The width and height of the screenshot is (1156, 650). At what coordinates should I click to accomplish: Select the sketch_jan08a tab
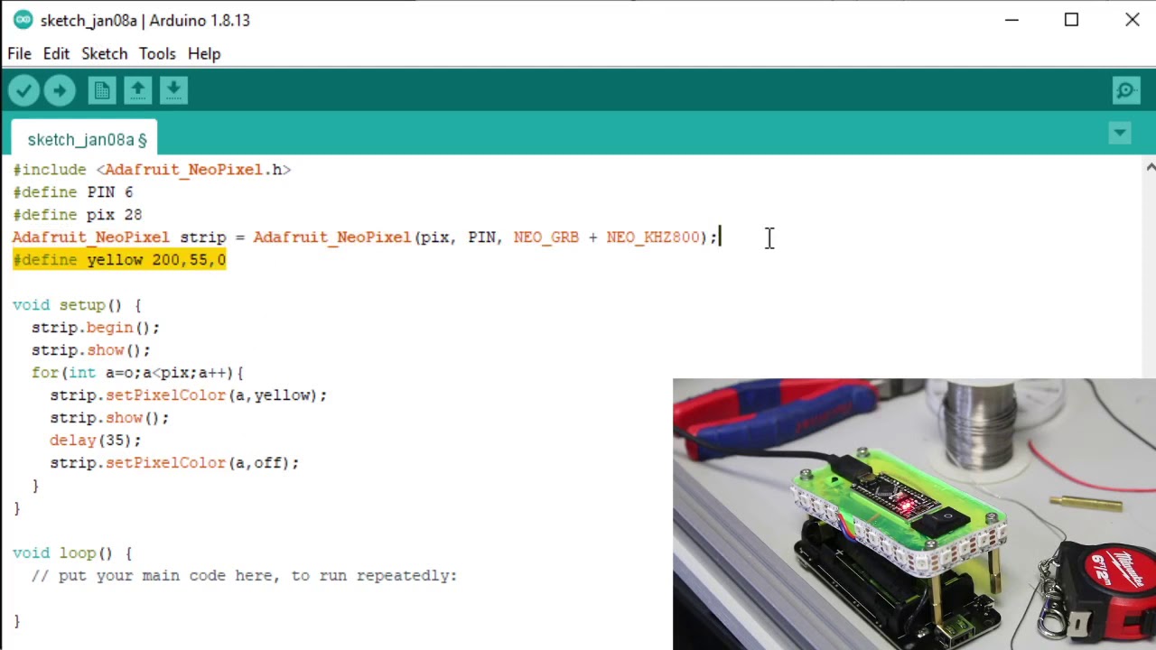coord(84,139)
